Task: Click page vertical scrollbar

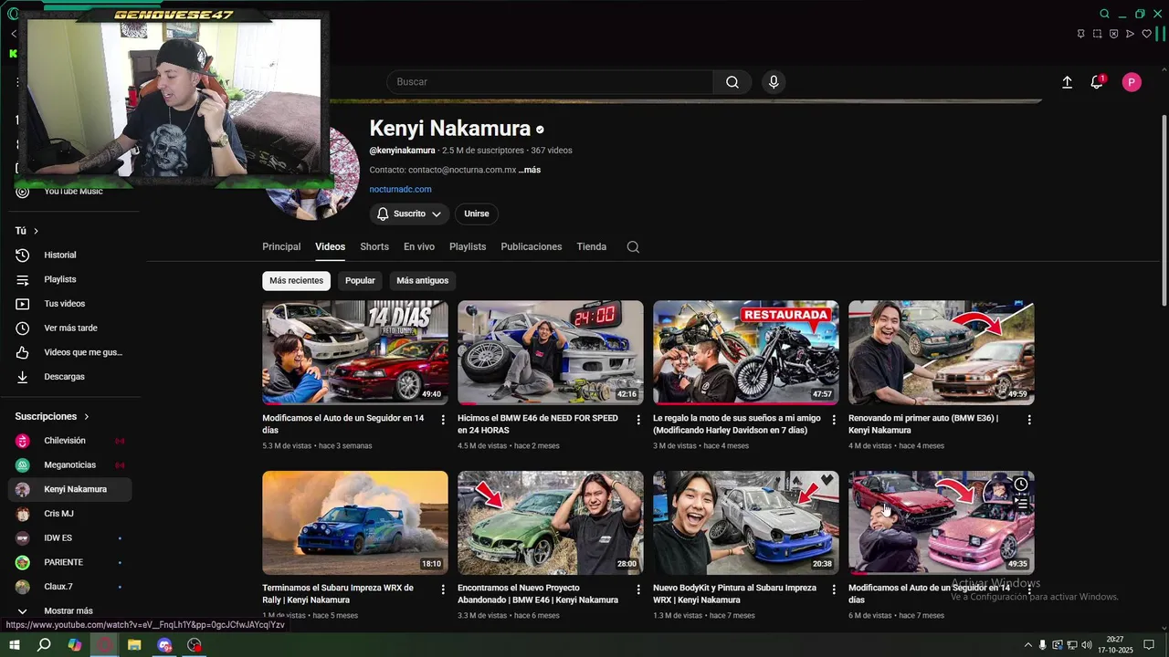Action: click(x=1164, y=210)
